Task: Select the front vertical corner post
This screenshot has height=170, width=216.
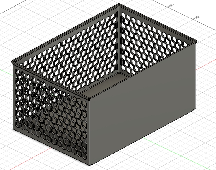Action: tap(89, 132)
